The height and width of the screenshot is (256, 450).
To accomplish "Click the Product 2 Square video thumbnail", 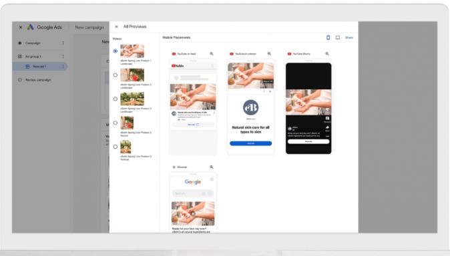I will tap(127, 123).
